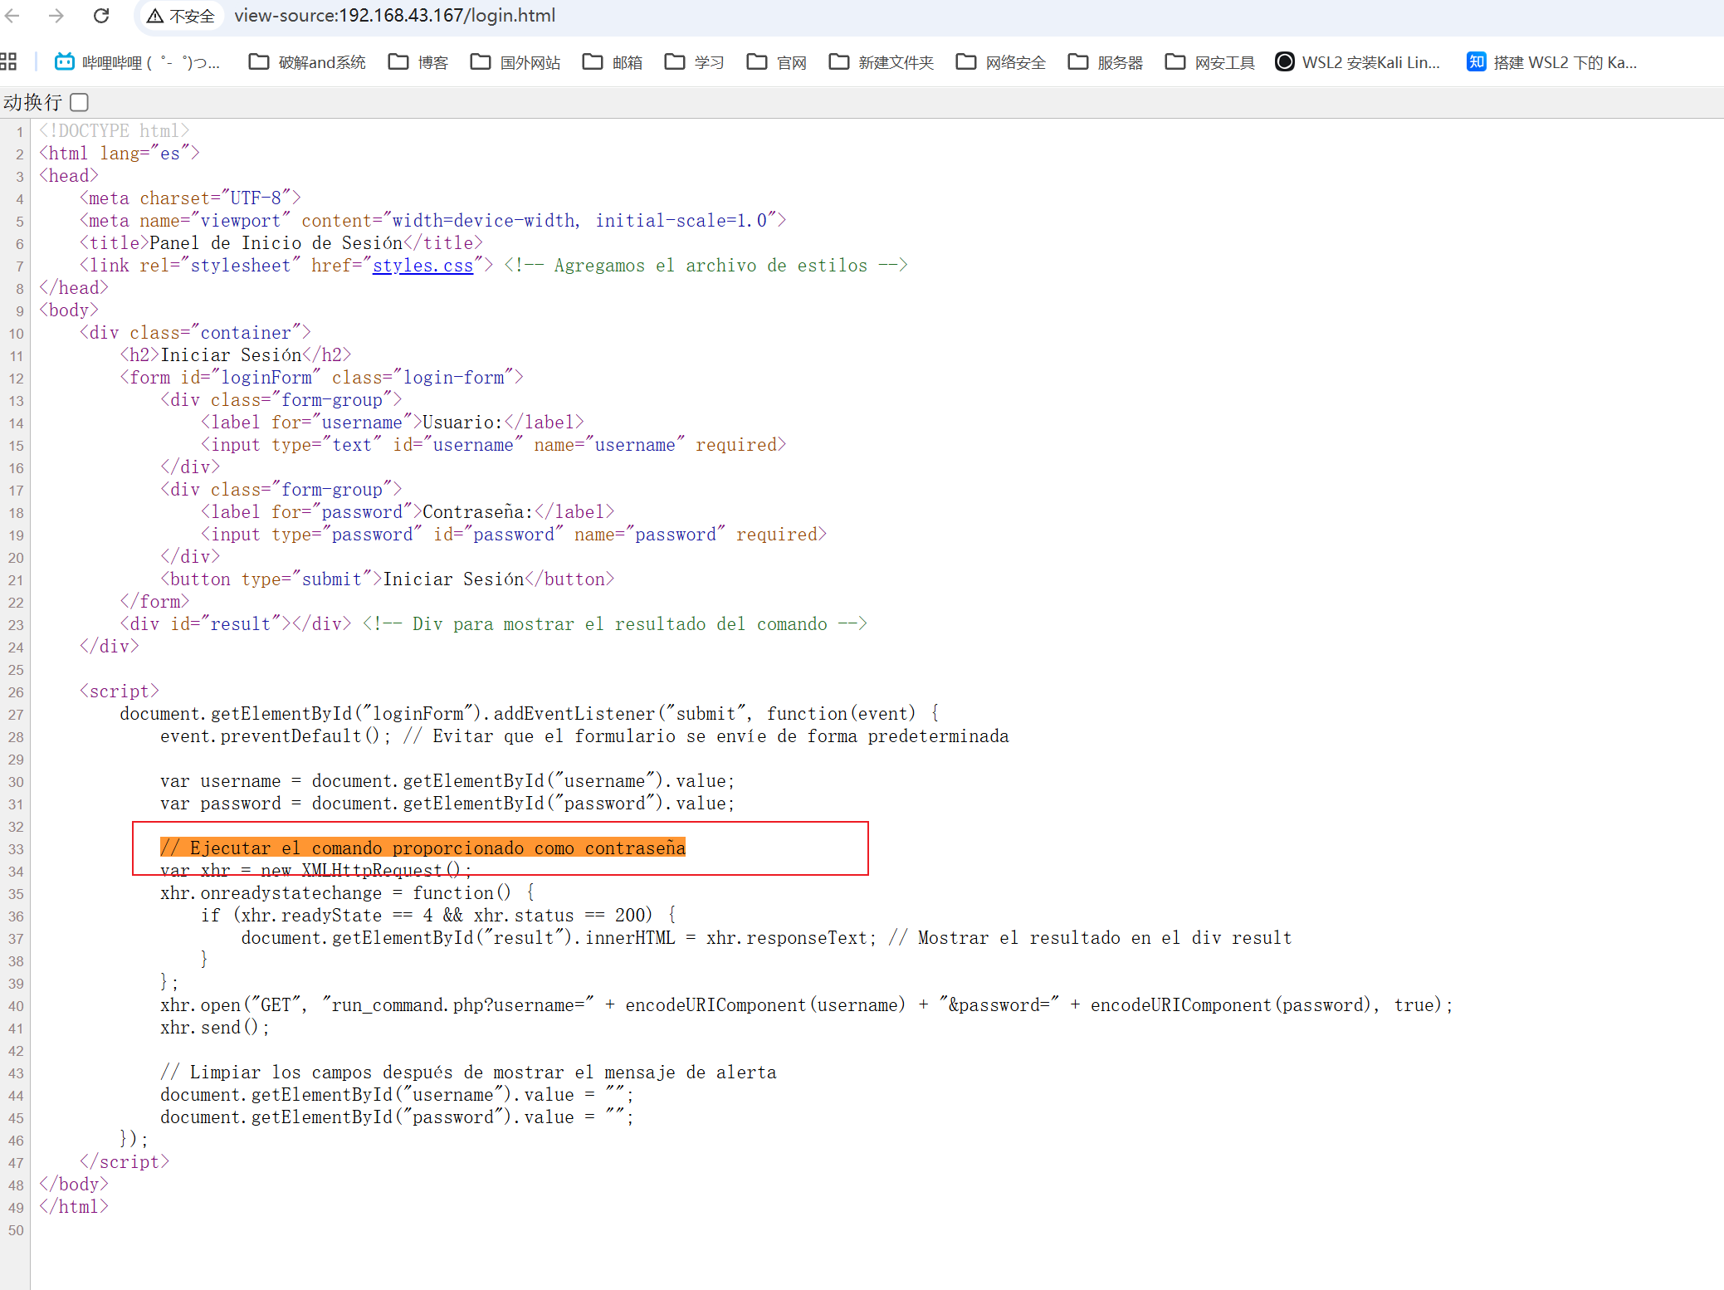Click the 'Usuario:' label text
Image resolution: width=1724 pixels, height=1290 pixels.
[x=462, y=423]
